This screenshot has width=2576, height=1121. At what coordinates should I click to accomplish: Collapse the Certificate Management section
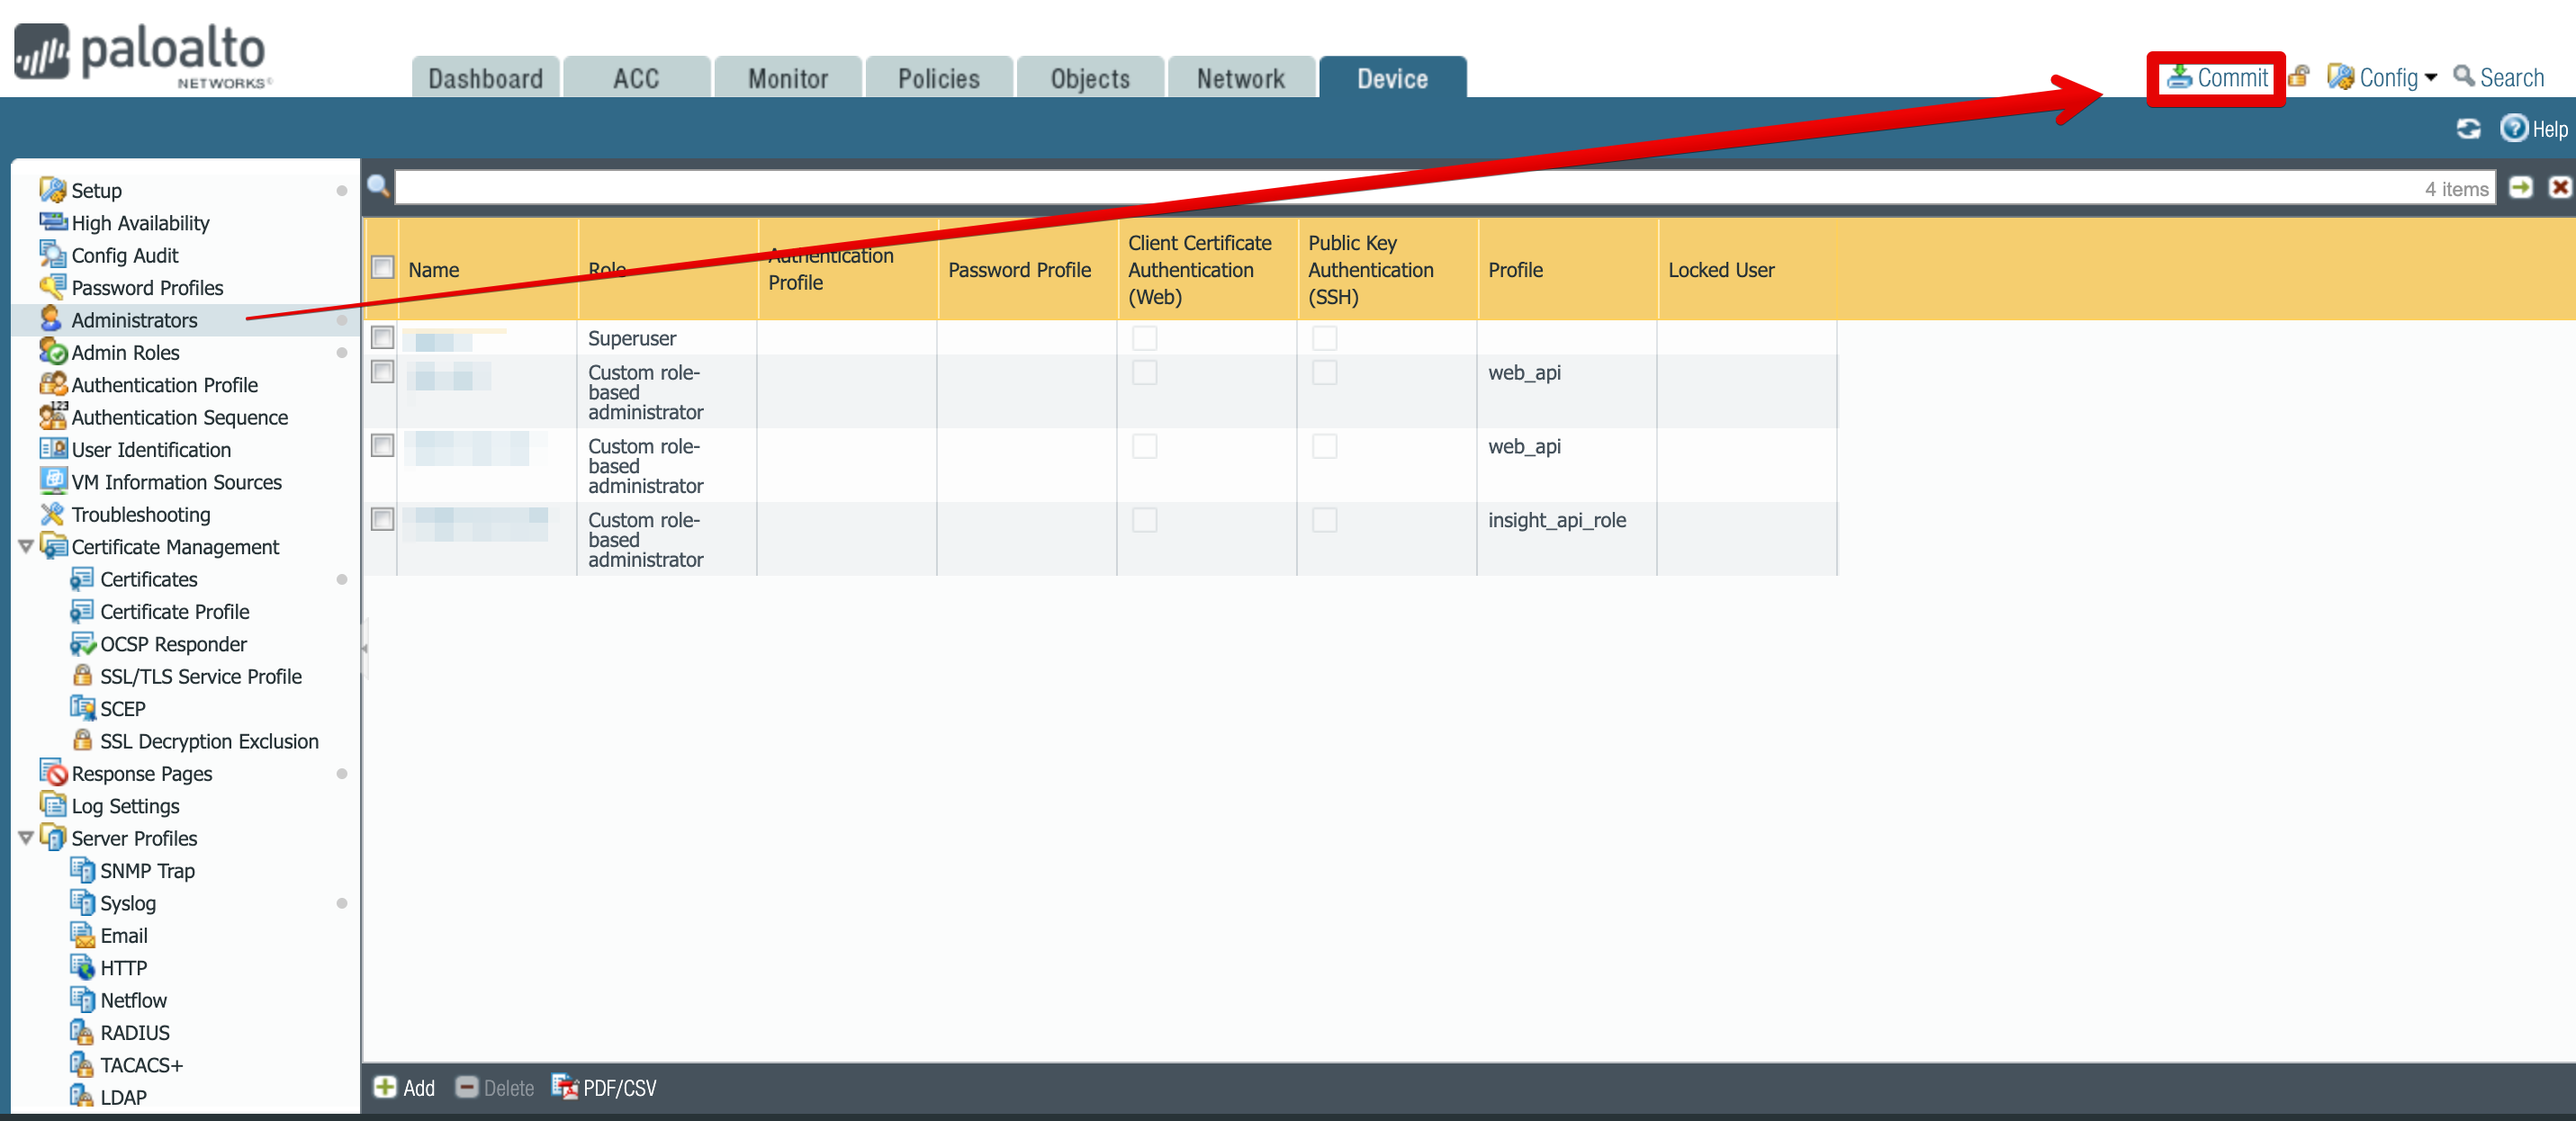[x=23, y=546]
